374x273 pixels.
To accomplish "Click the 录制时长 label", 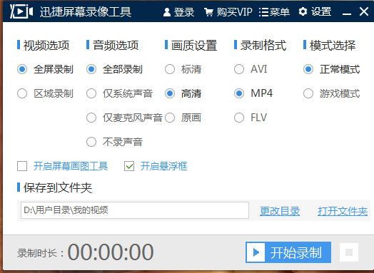I will (x=40, y=253).
